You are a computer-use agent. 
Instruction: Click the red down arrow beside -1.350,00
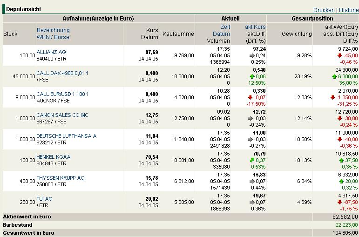pos(332,97)
